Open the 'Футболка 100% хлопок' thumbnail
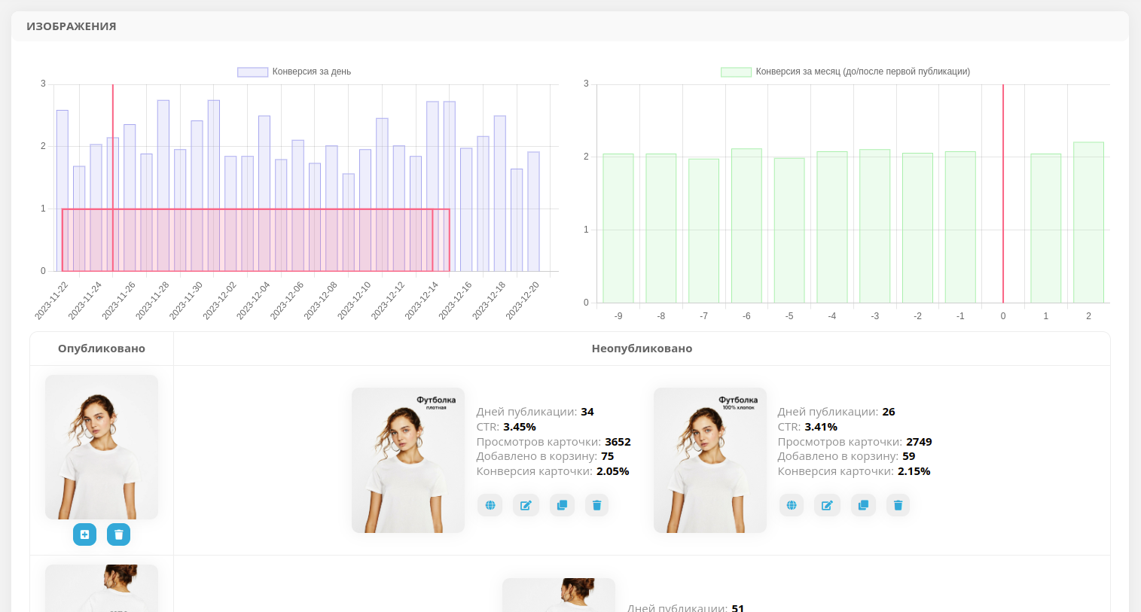Viewport: 1141px width, 612px height. click(710, 461)
